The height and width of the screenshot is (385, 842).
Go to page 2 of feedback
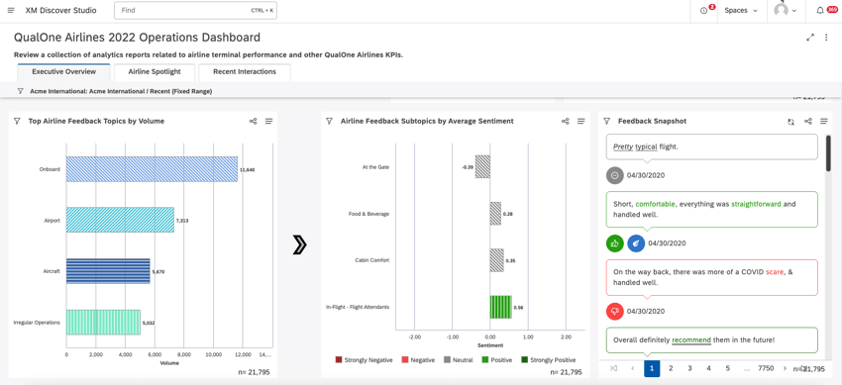(671, 368)
